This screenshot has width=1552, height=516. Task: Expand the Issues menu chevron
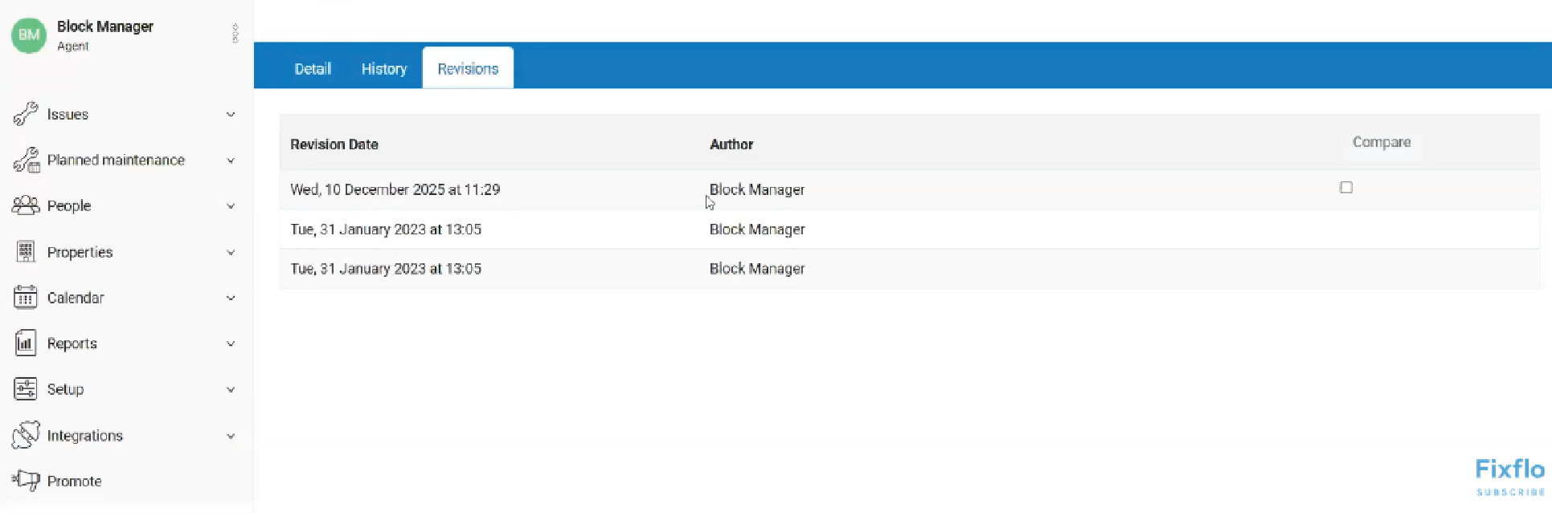point(231,115)
